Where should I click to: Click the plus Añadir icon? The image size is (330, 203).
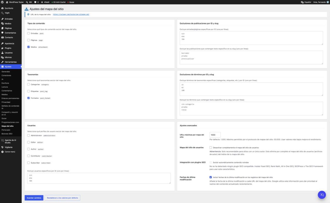point(42,2)
